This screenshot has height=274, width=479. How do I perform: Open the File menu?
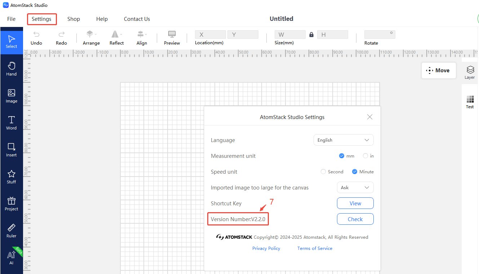pos(12,19)
